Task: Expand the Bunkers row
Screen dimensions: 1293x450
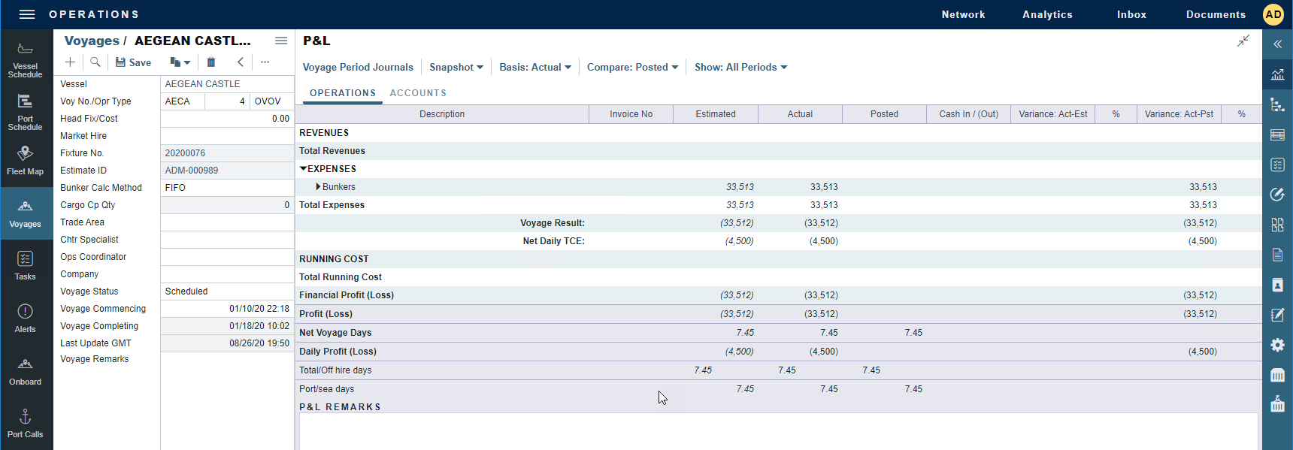Action: click(x=318, y=187)
